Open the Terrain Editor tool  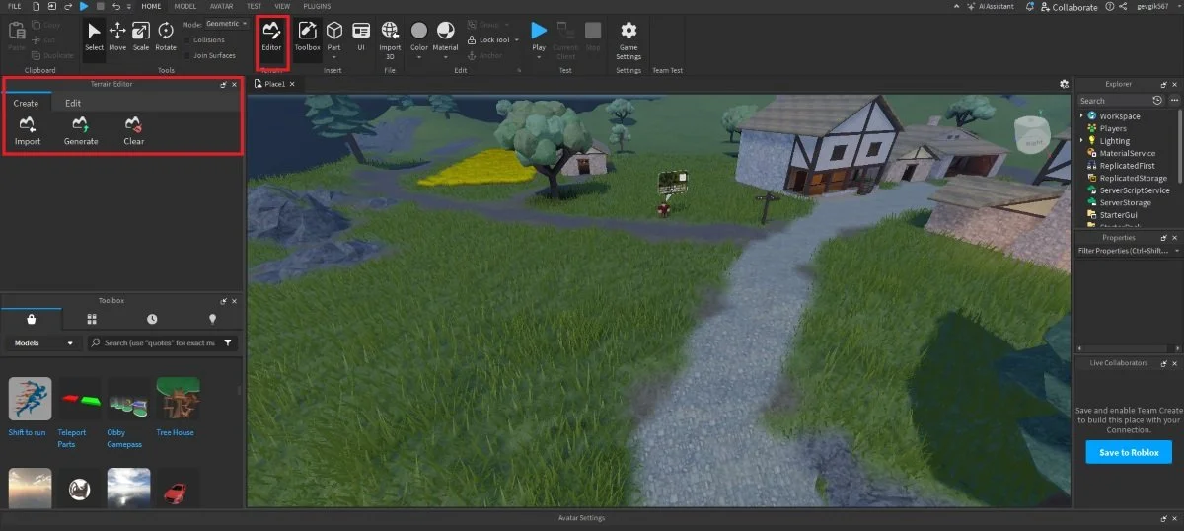tap(271, 36)
